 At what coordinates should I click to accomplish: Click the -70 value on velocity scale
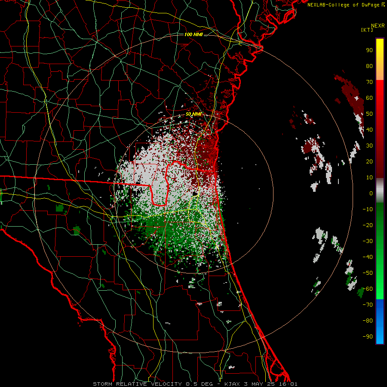(x=368, y=305)
